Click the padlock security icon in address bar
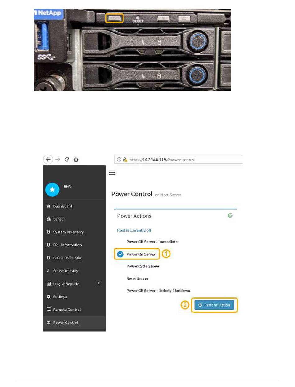The image size is (295, 387). [125, 160]
